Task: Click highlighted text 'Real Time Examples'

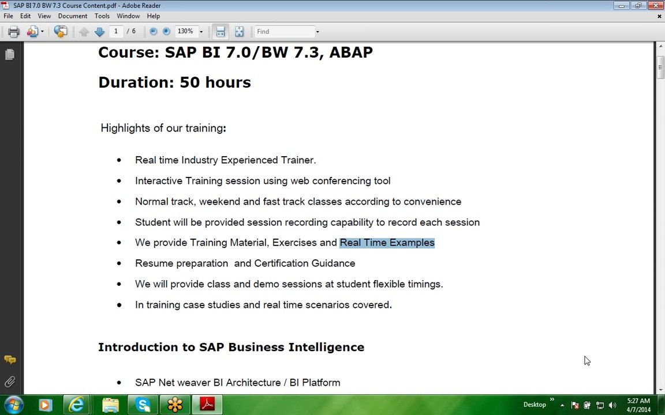Action: coord(387,243)
